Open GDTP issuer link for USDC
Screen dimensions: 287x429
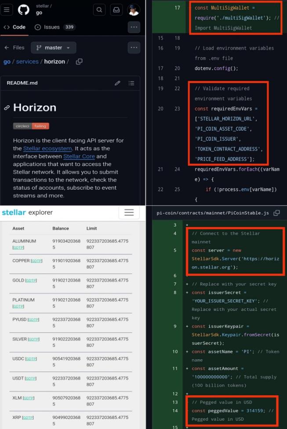pos(31,359)
